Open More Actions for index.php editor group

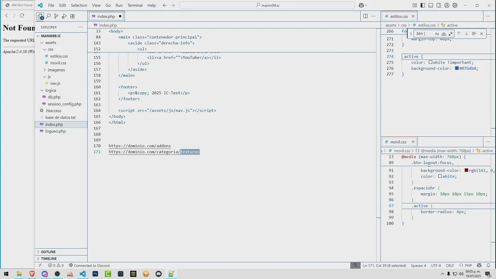point(374,16)
